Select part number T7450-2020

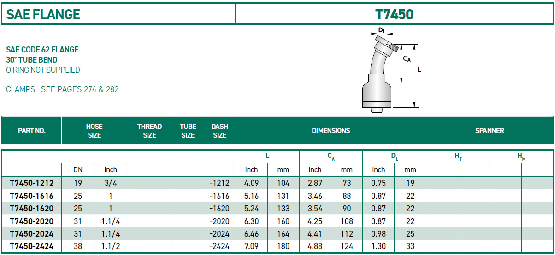(x=31, y=221)
